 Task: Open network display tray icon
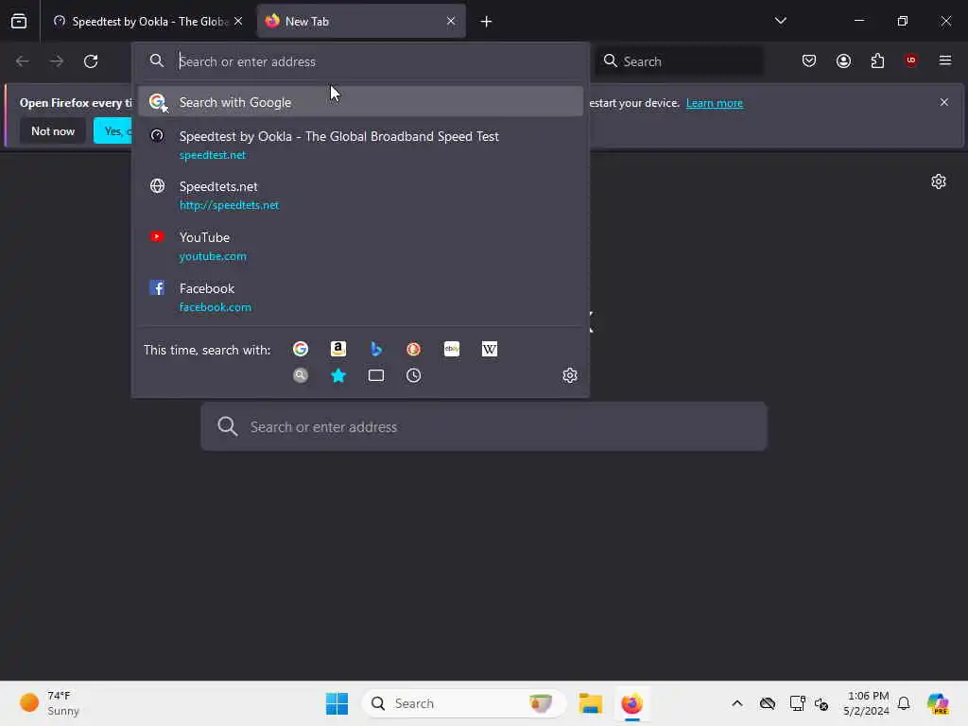click(797, 703)
